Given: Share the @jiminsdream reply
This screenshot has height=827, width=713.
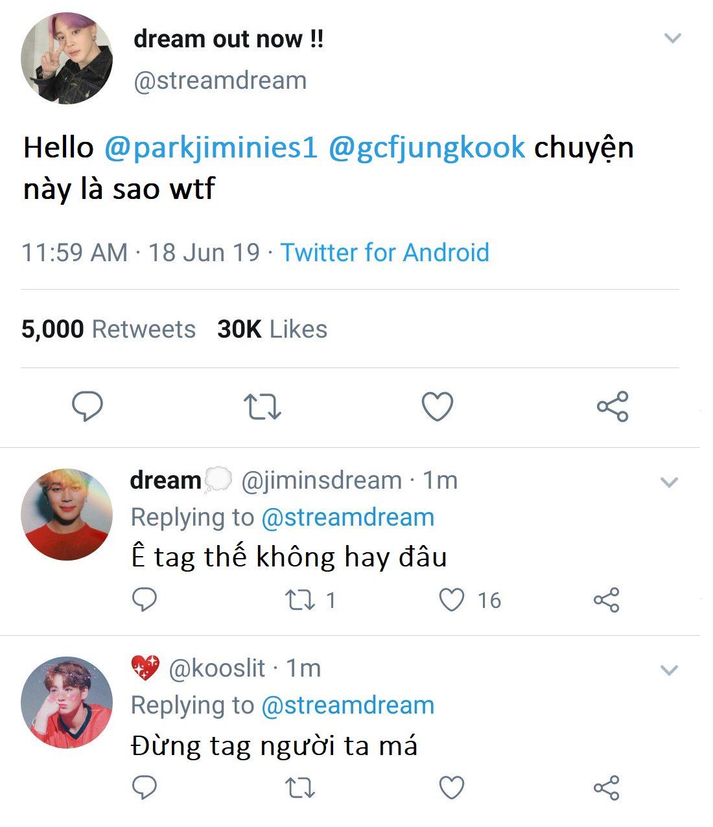Looking at the screenshot, I should click(x=607, y=600).
